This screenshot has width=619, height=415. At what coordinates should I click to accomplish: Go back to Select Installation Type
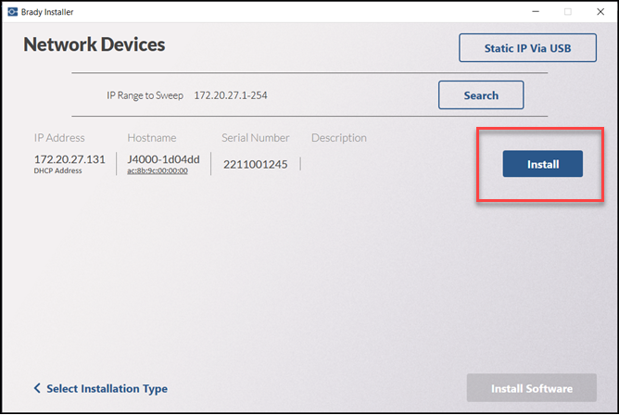coord(107,389)
